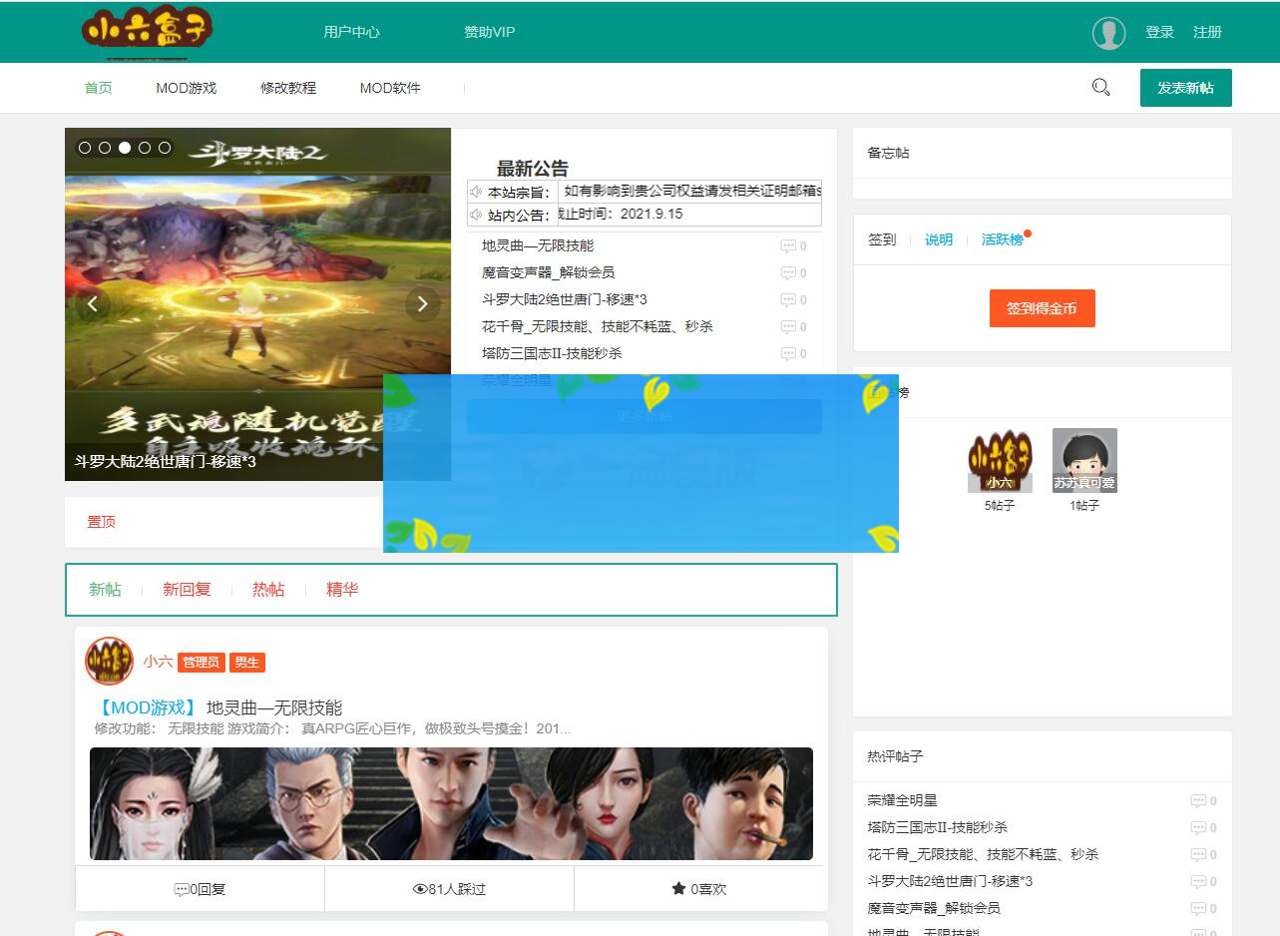Click the user avatar icon in the header
Image resolution: width=1280 pixels, height=936 pixels.
(1107, 32)
